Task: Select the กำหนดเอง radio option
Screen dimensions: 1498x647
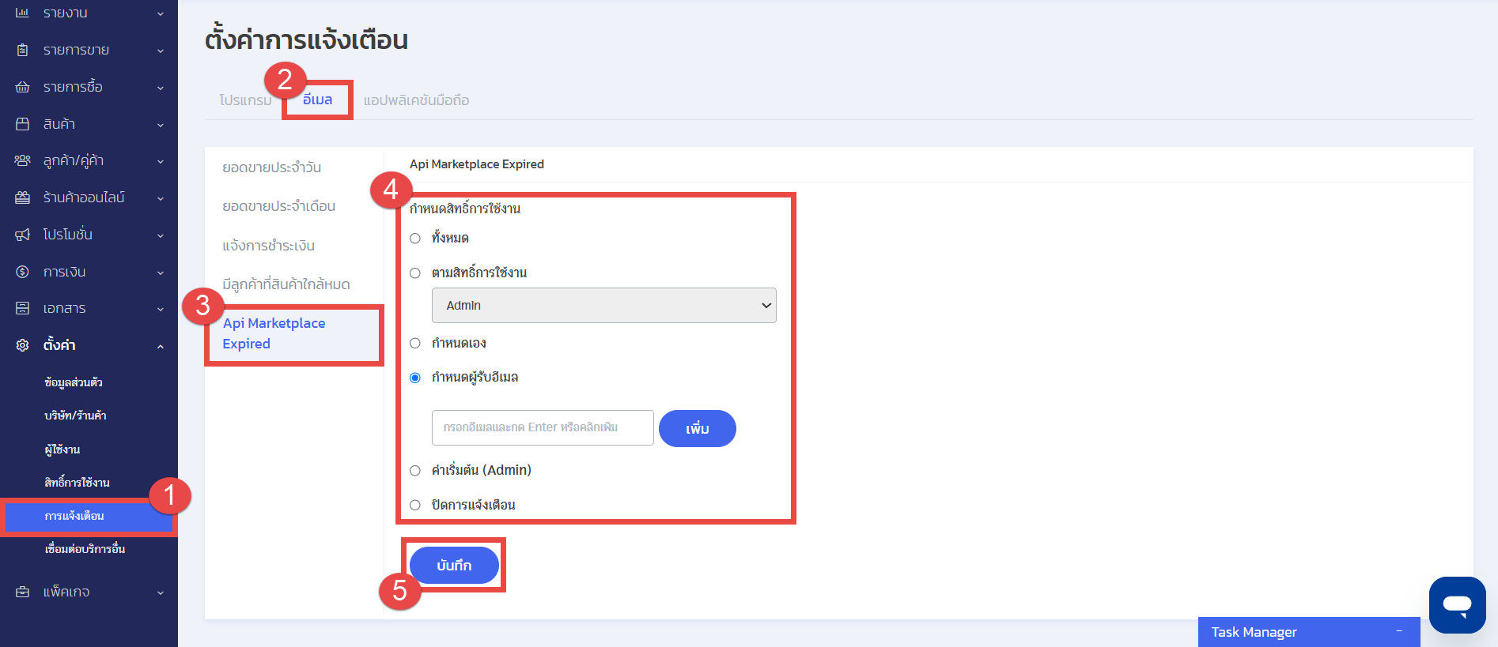Action: click(x=415, y=344)
